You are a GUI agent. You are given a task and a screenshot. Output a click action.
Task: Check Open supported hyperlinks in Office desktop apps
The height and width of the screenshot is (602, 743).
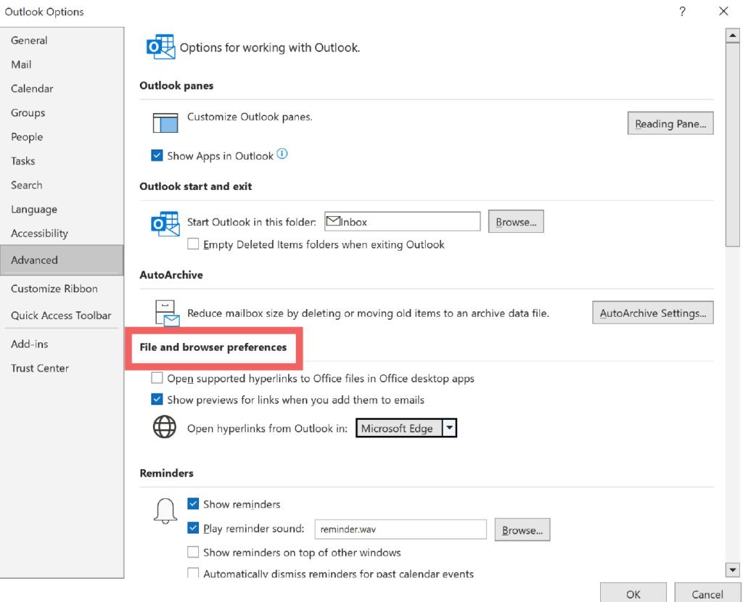(157, 378)
